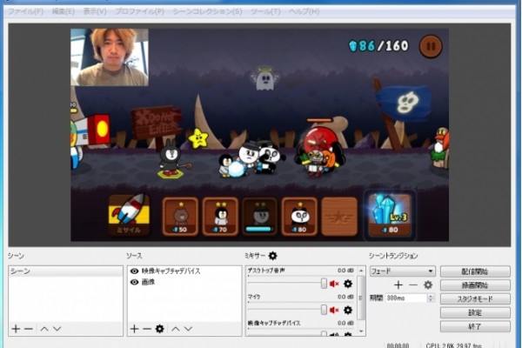Add a new source with the plus icon
Viewport: 522px width, 348px height.
(134, 329)
